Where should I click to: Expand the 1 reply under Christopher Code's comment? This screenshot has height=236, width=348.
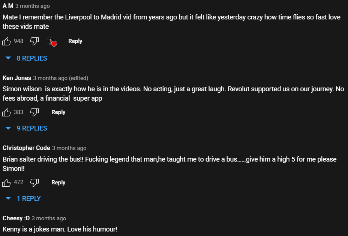click(23, 199)
